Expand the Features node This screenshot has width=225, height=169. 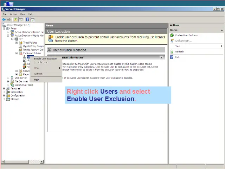pyautogui.click(x=4, y=88)
